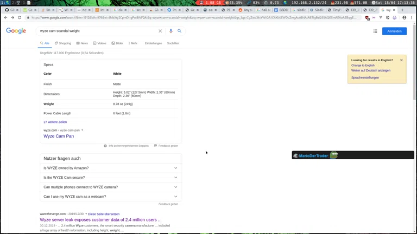Image resolution: width=417 pixels, height=234 pixels.
Task: Click the blue magnifier search icon
Action: (180, 31)
